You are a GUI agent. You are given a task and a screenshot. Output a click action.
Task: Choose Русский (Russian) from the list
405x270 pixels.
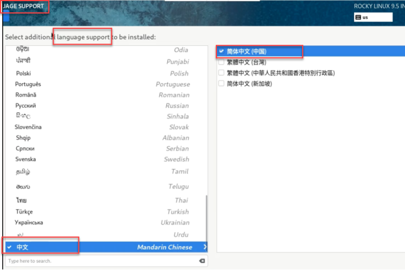(102, 106)
